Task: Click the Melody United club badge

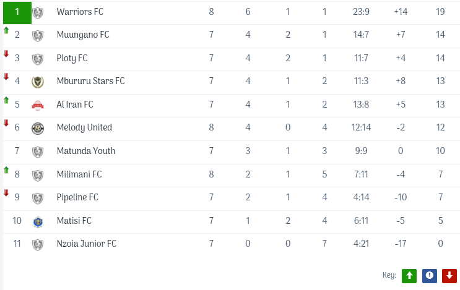Action: click(38, 128)
